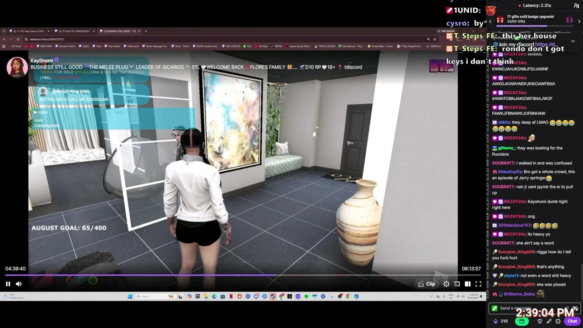Open video player settings gear
The width and height of the screenshot is (583, 328).
coord(446,284)
